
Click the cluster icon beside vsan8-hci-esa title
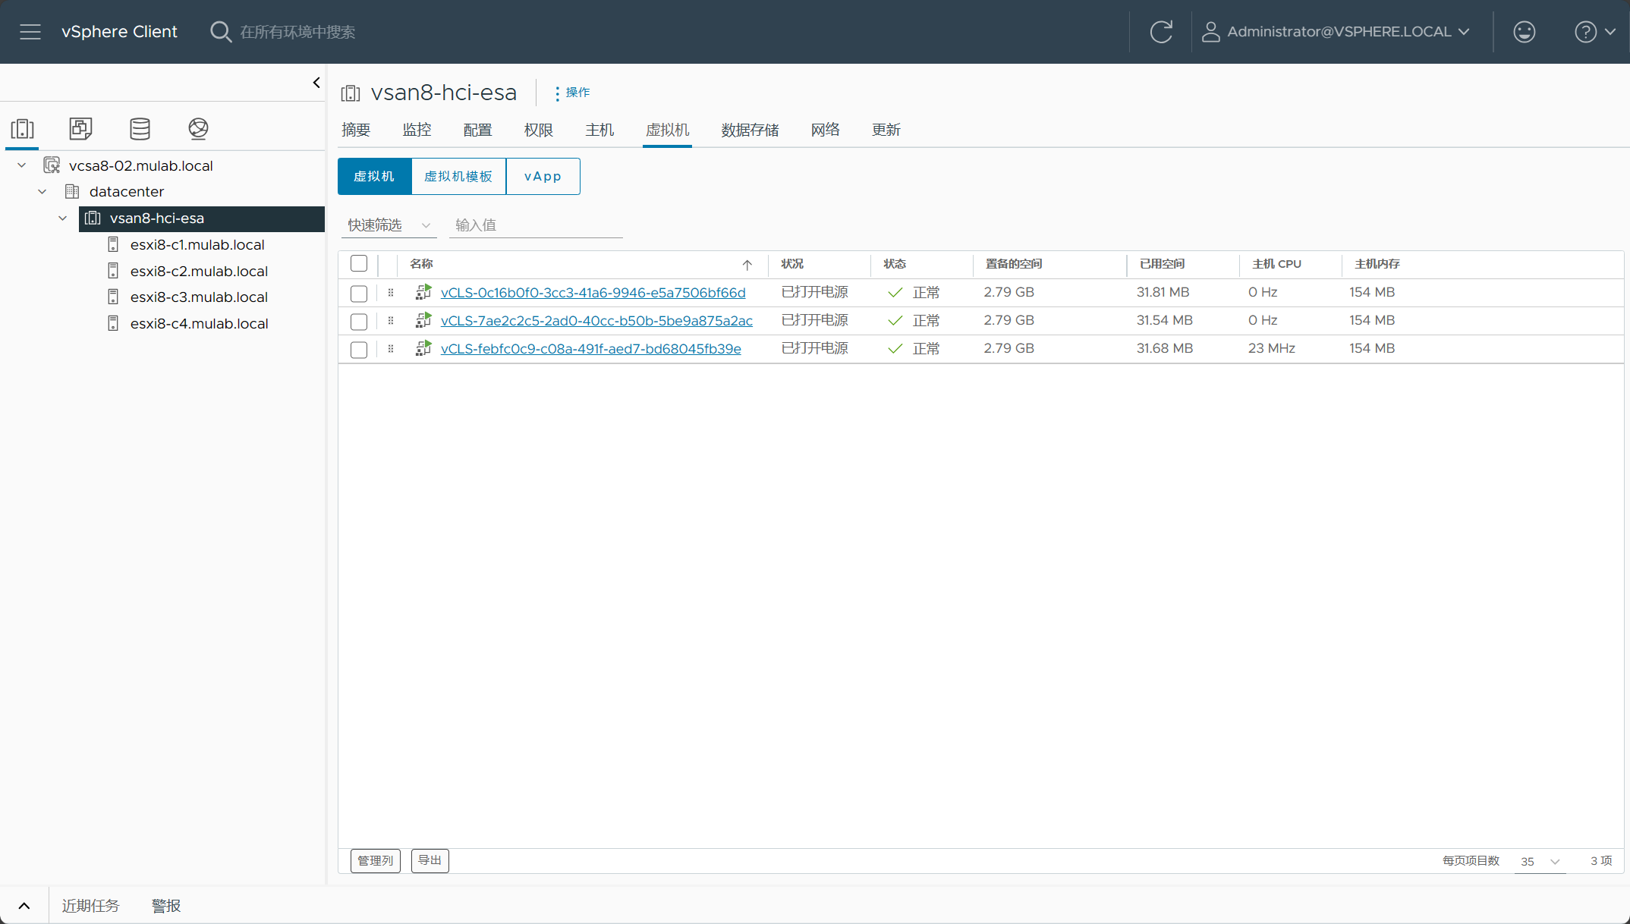(x=351, y=93)
